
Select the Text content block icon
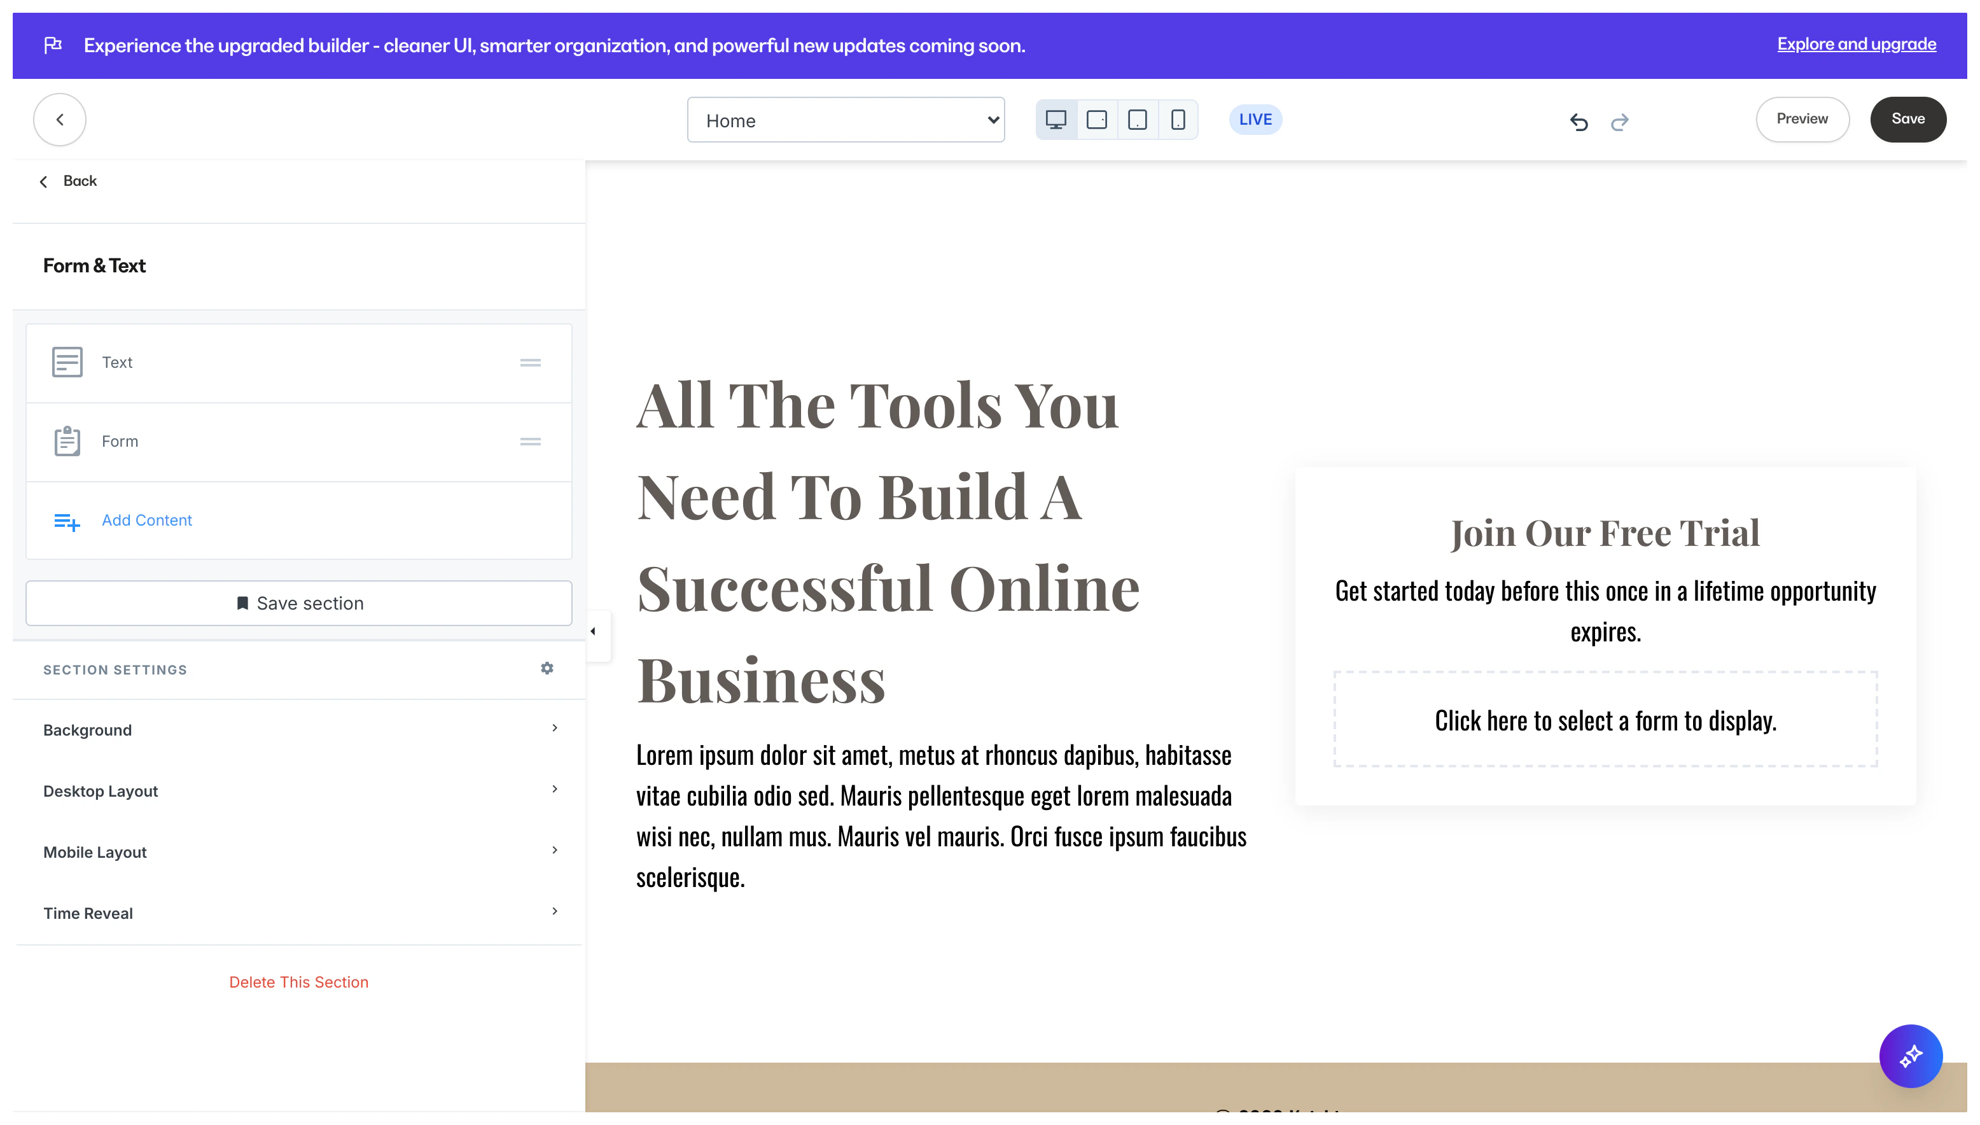point(66,361)
